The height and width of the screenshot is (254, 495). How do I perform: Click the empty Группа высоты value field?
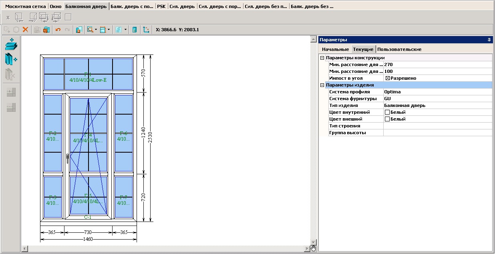point(437,133)
